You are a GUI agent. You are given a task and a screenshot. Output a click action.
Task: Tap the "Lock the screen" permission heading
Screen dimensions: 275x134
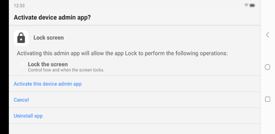(48, 64)
